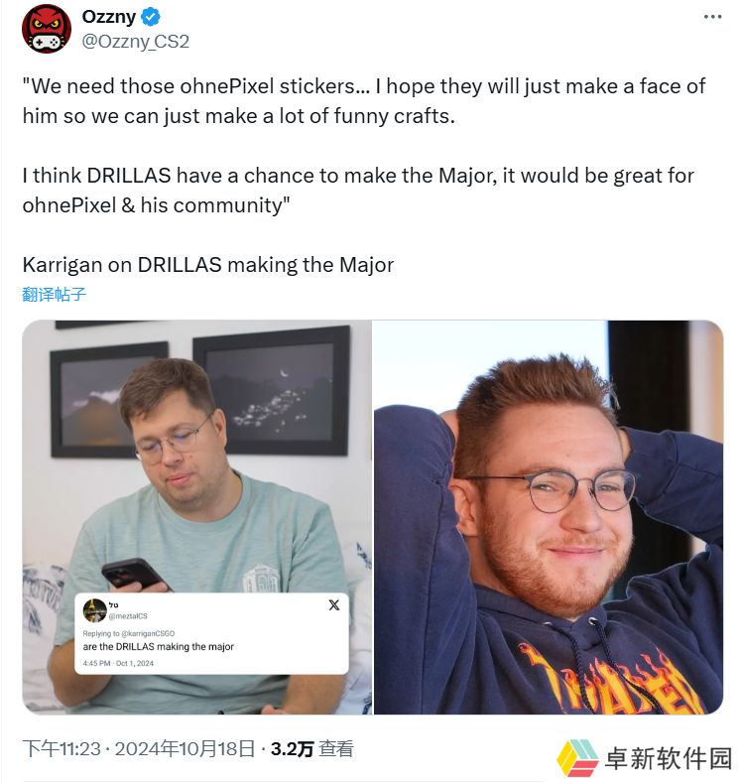Click the X logo in embedded tweet card
The height and width of the screenshot is (783, 743).
tap(334, 604)
